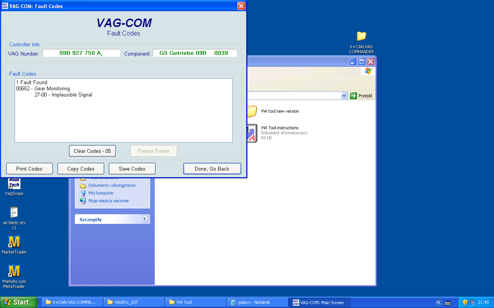Image resolution: width=494 pixels, height=308 pixels.
Task: Select the a6 bledy sty 11 text file
Action: [14, 218]
